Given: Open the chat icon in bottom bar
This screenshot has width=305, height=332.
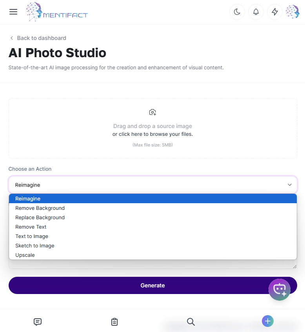Looking at the screenshot, I should point(38,322).
